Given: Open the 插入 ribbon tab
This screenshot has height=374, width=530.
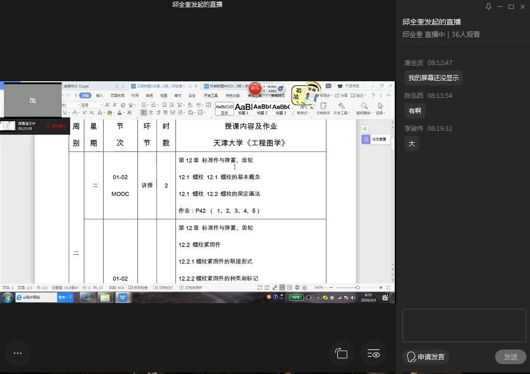Looking at the screenshot, I should point(99,96).
